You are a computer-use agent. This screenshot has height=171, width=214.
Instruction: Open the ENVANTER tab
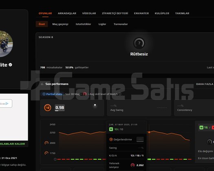[x=141, y=13]
